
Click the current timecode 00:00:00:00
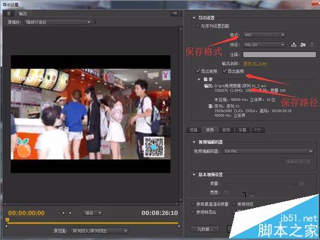26,213
